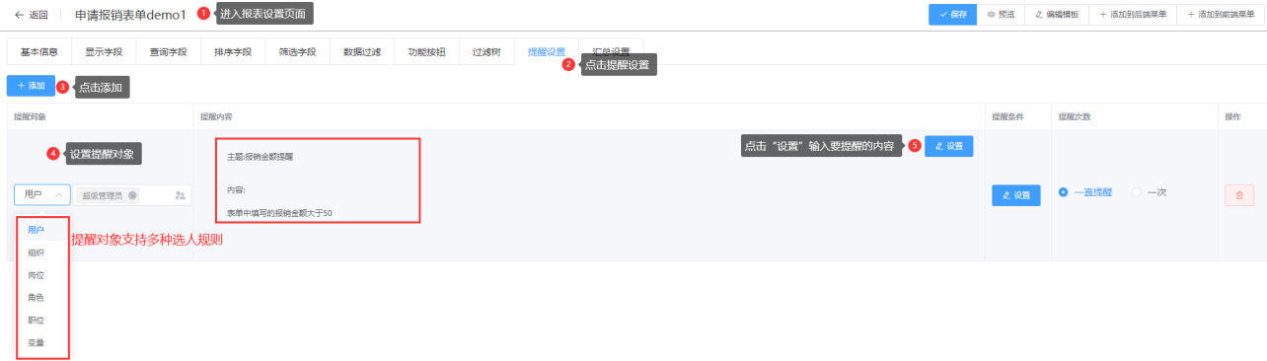Screen dimensions: 1267x361
Task: Click the 超级管理员 tag input field
Action: coord(132,195)
